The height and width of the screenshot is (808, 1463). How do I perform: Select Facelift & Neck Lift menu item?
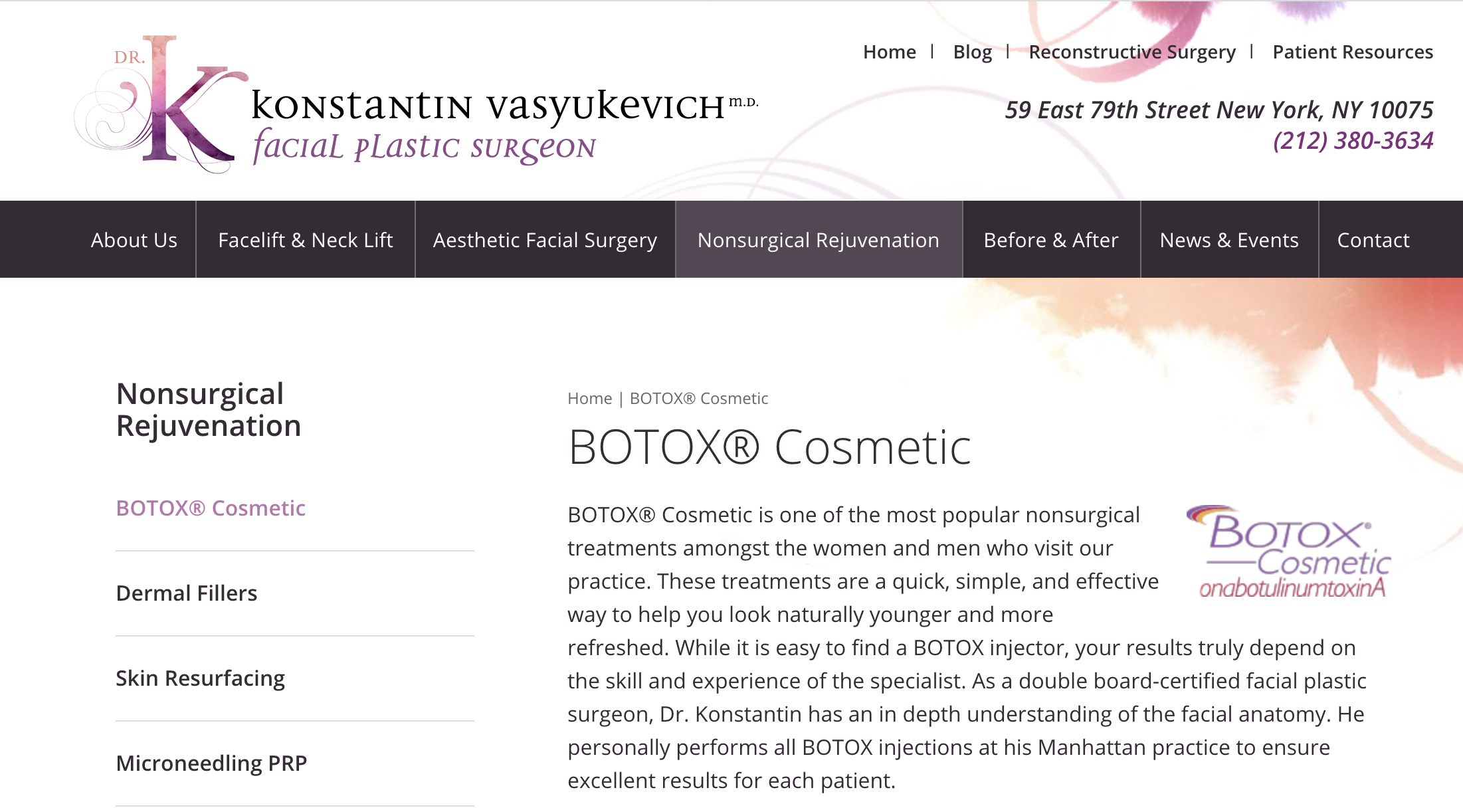[x=306, y=240]
